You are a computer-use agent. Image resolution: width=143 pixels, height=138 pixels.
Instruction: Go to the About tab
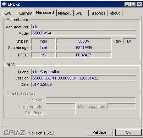click(115, 13)
